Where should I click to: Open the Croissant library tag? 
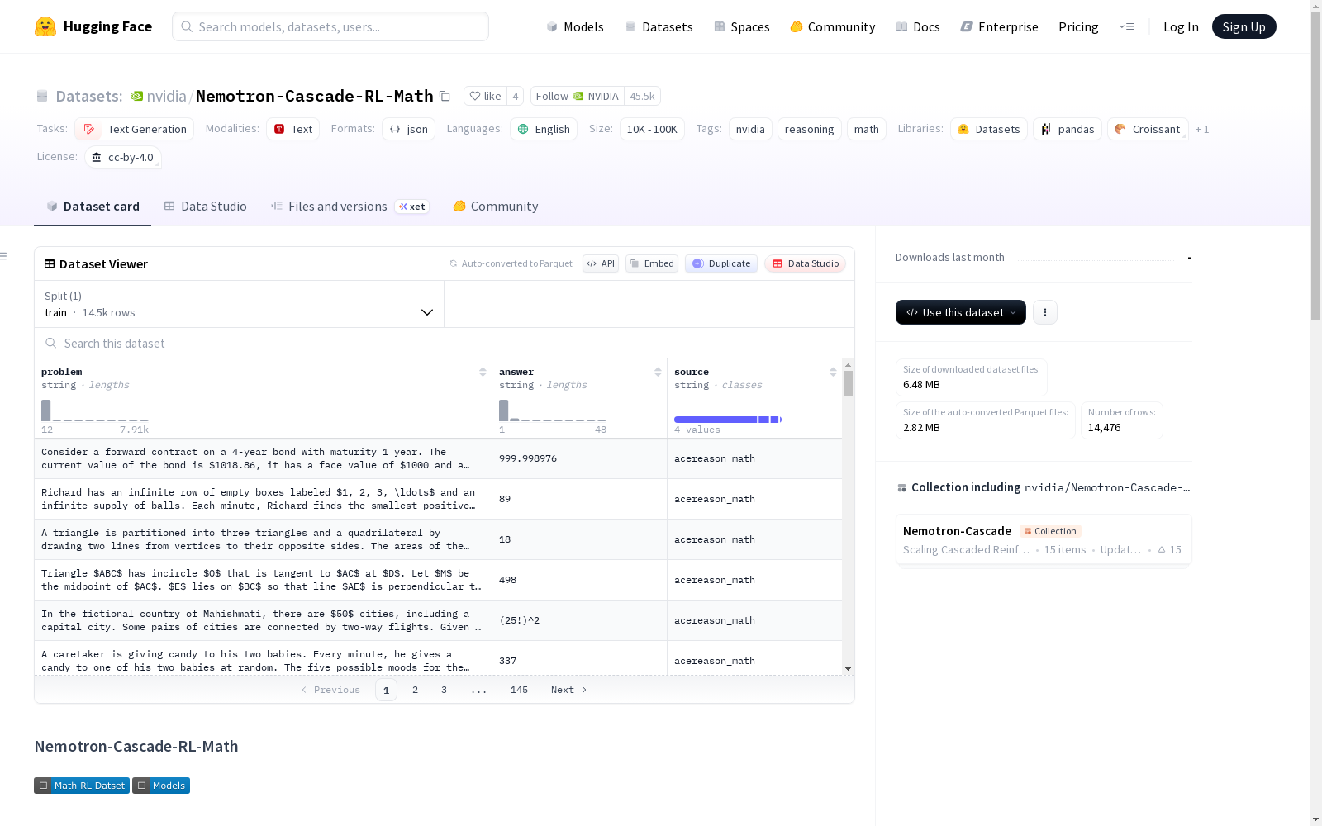1148,129
